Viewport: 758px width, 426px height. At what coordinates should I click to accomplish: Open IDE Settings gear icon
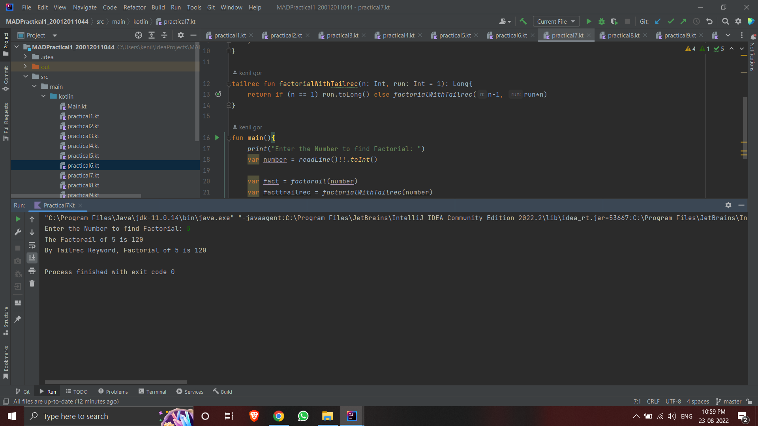(x=738, y=21)
